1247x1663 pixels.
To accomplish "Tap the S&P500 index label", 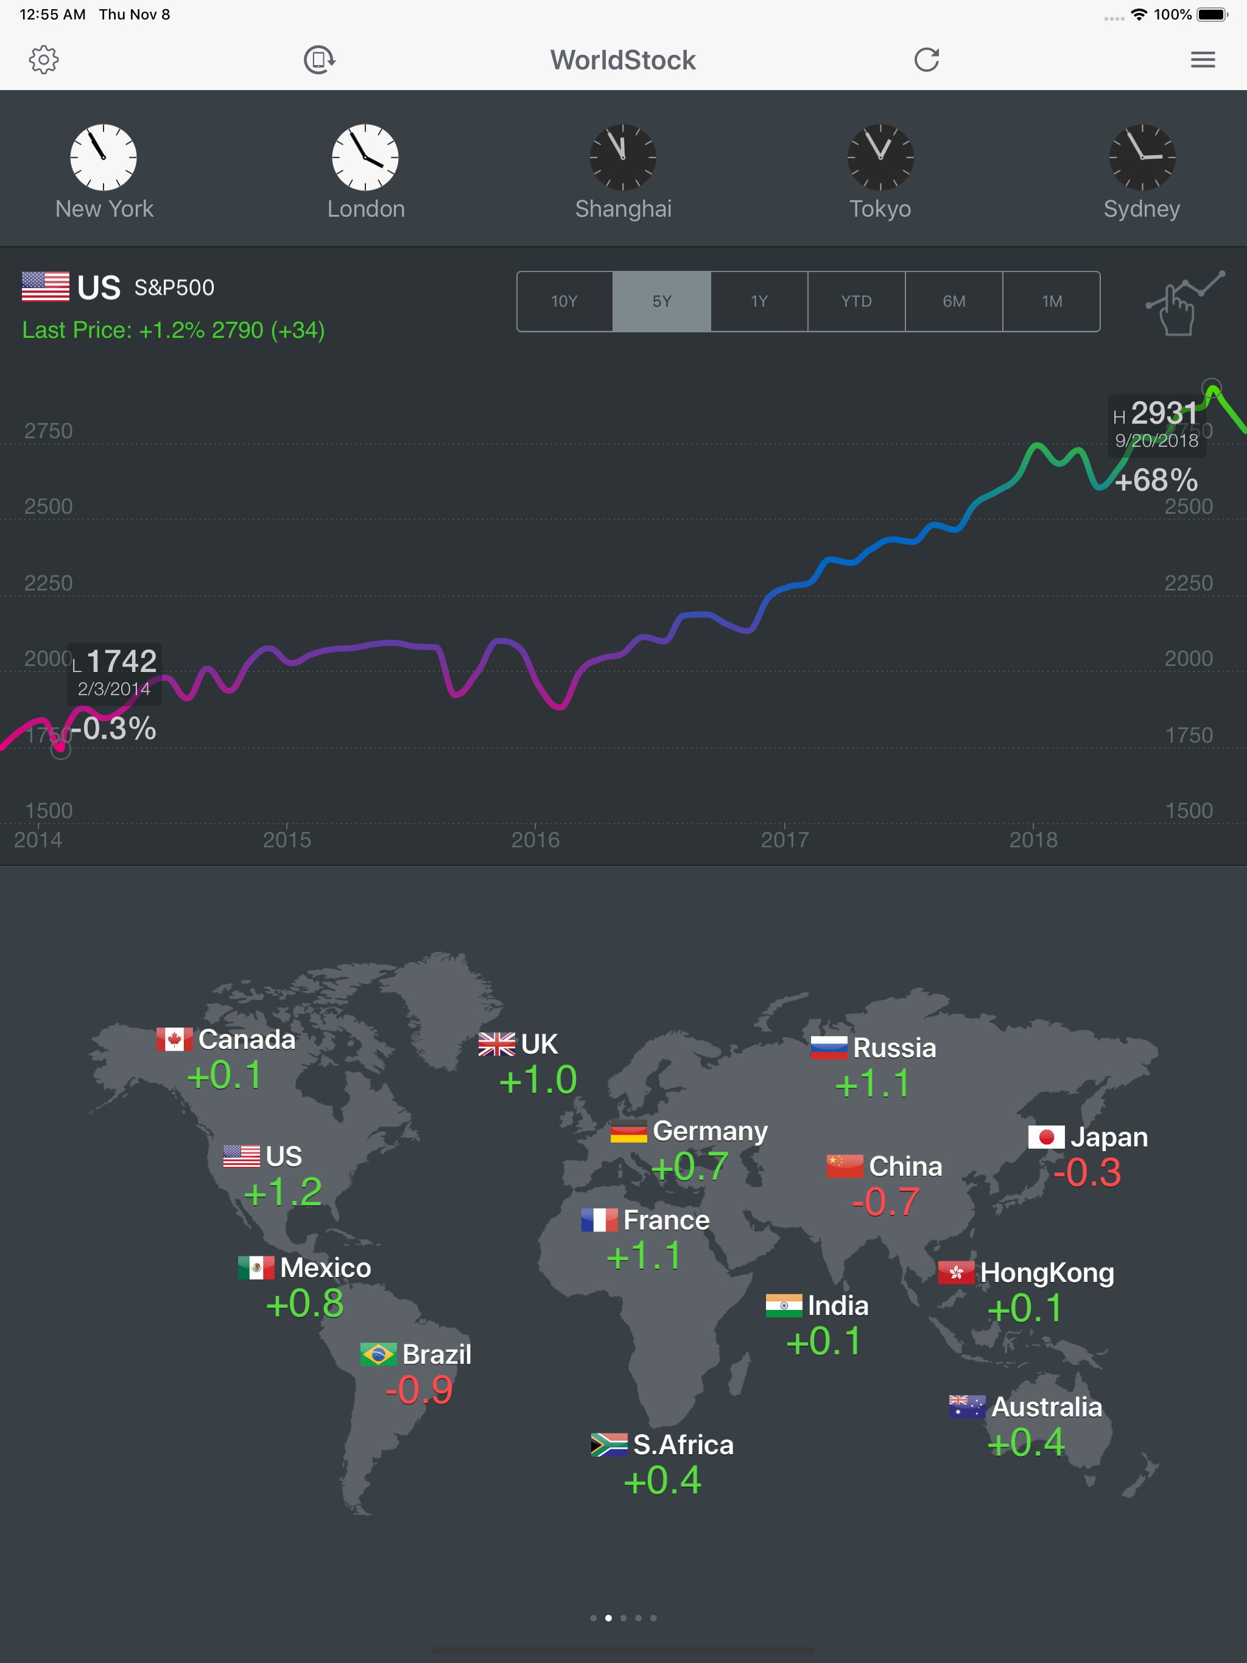I will [x=175, y=287].
